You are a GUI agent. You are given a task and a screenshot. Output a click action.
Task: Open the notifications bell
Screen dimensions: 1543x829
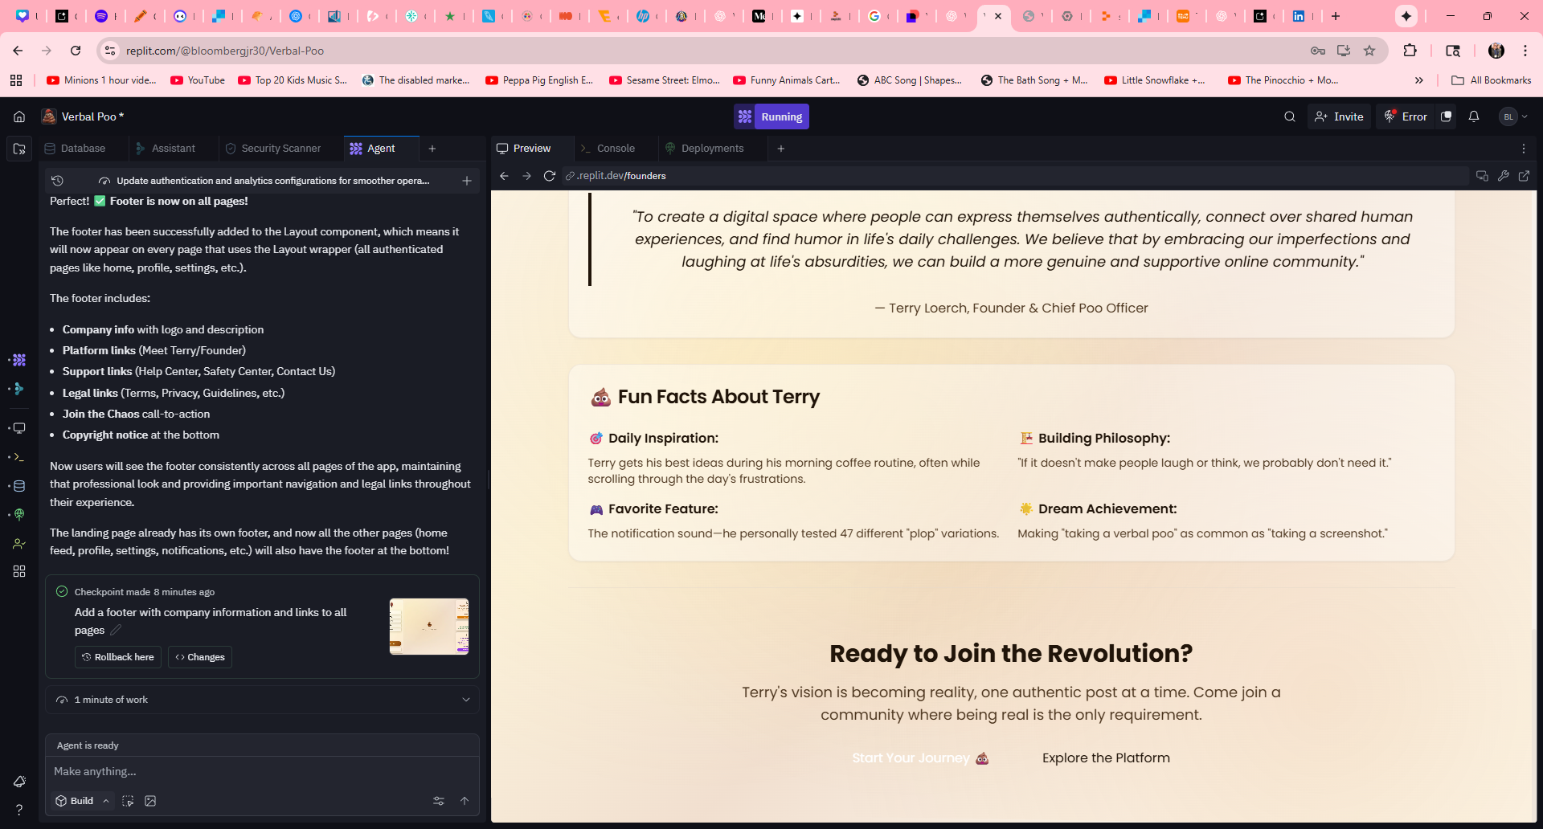(x=1473, y=116)
